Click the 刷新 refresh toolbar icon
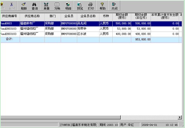This screenshot has width=185, height=128. tap(24, 6)
